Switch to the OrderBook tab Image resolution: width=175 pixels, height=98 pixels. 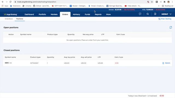[x=9, y=19]
